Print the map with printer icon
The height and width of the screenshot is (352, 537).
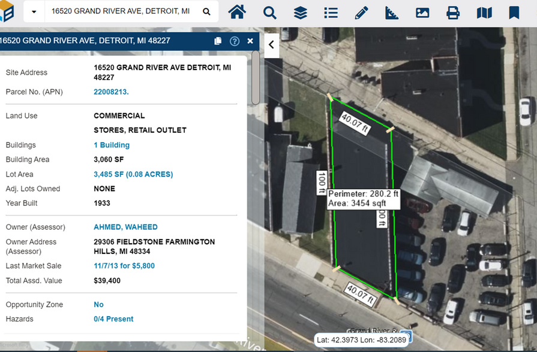[x=453, y=13]
